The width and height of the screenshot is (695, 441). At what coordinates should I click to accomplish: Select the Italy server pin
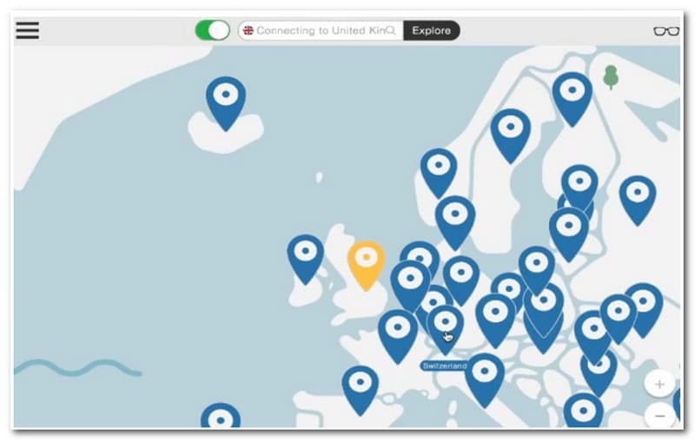click(485, 380)
